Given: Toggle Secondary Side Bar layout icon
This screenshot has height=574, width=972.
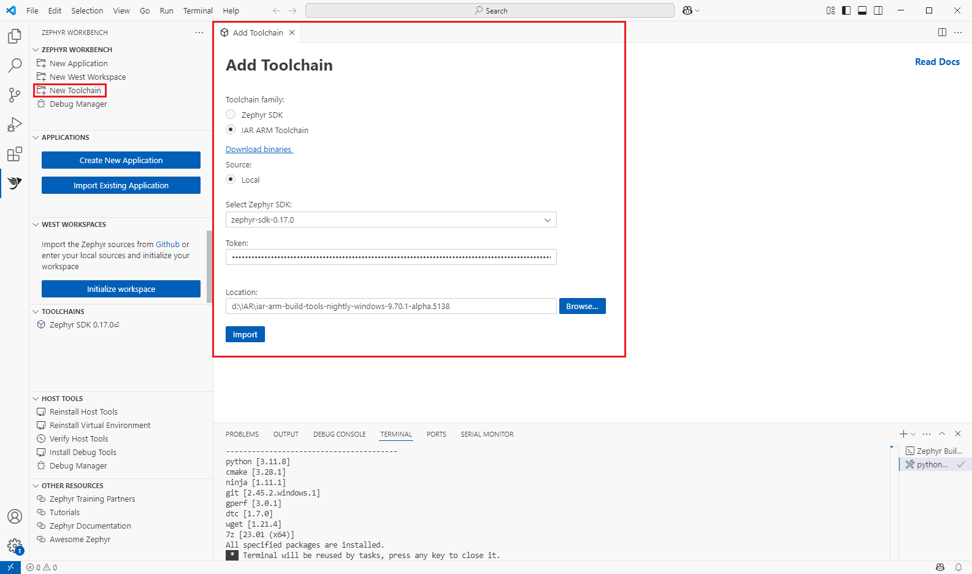Looking at the screenshot, I should 878,10.
